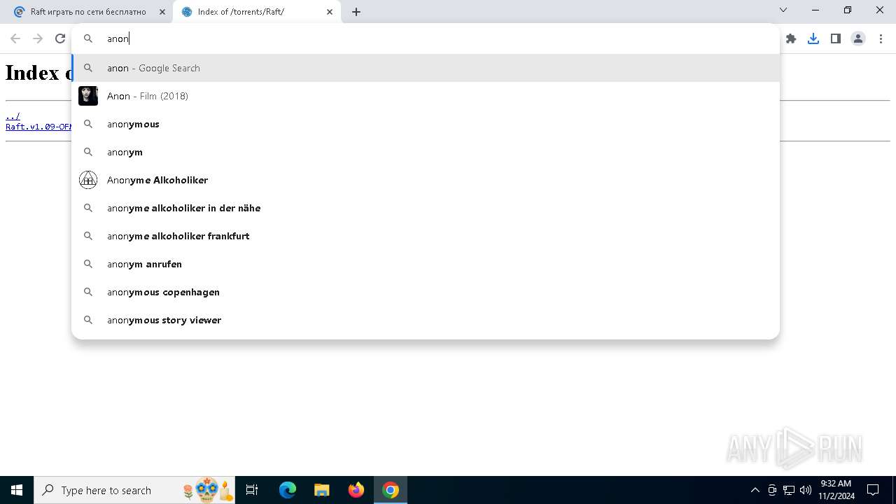The width and height of the screenshot is (896, 504).
Task: Open Task View on the taskbar
Action: [252, 490]
